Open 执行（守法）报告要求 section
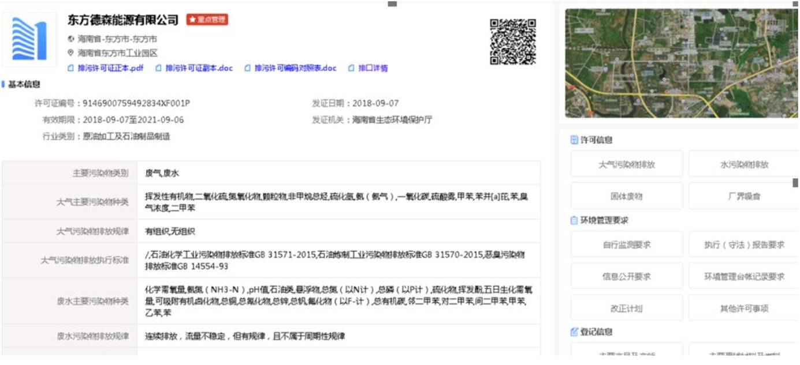Screen dimensions: 800x365 (x=744, y=244)
